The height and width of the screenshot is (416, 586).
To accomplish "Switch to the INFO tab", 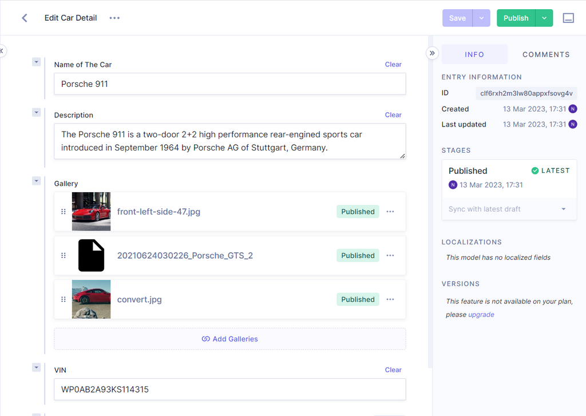I will pos(474,54).
